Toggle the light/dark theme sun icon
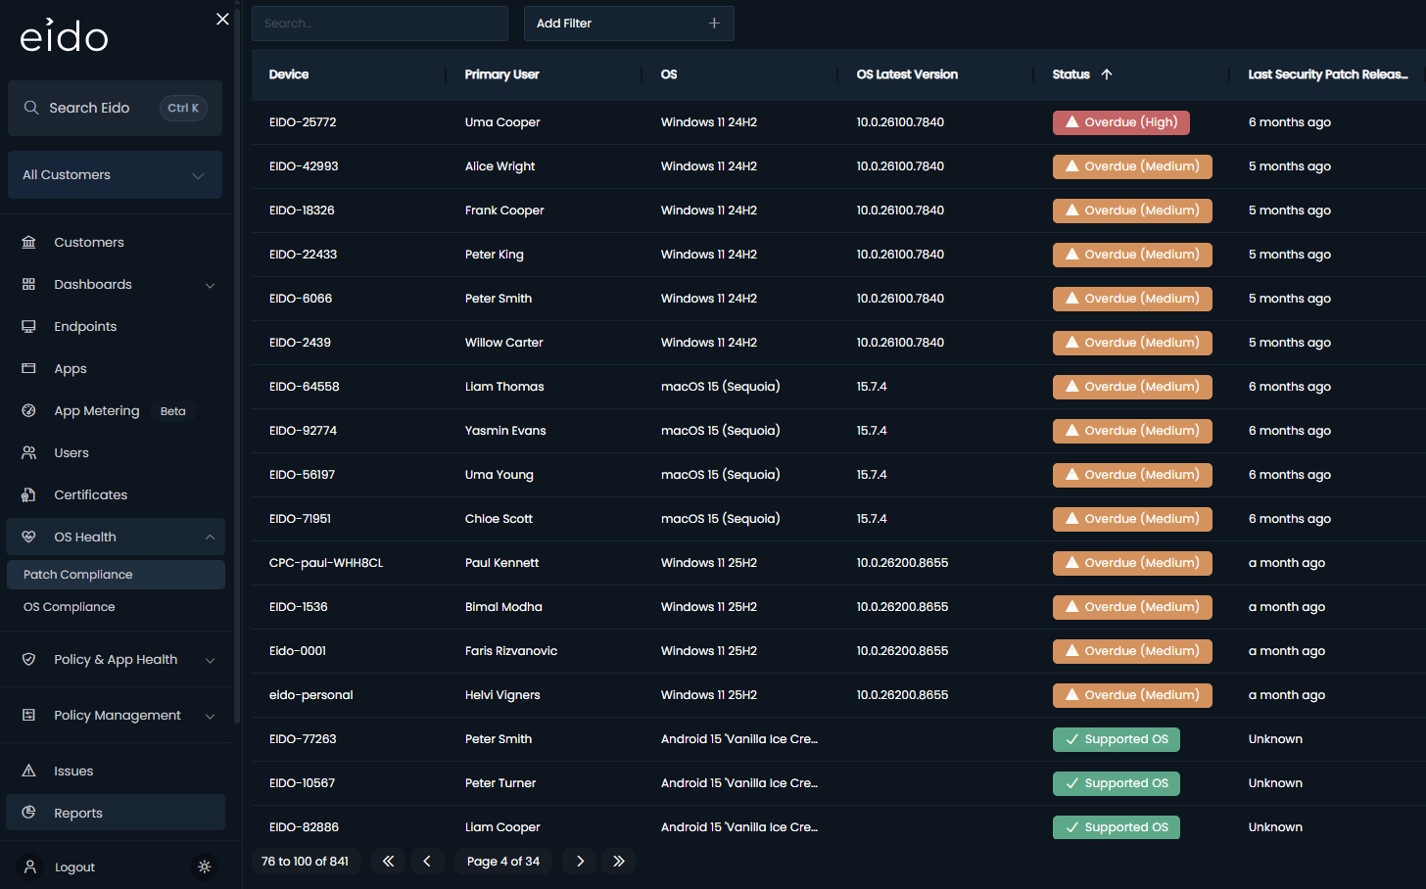Image resolution: width=1426 pixels, height=889 pixels. pyautogui.click(x=204, y=866)
